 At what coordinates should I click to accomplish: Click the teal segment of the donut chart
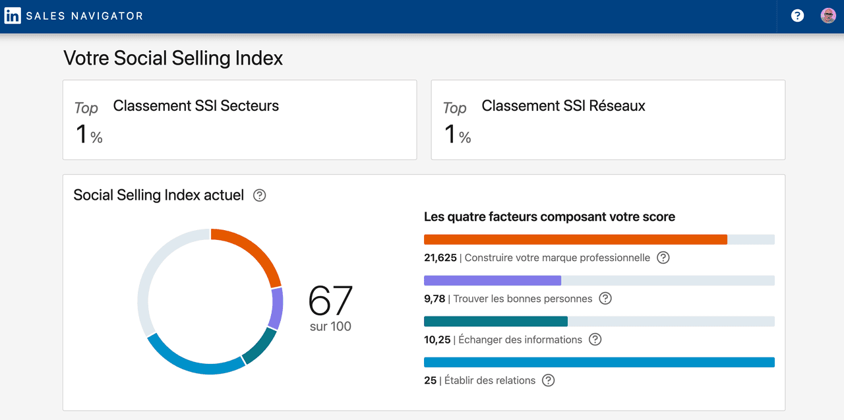[x=260, y=346]
